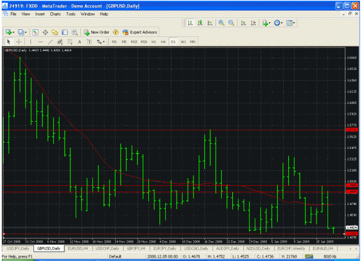The height and width of the screenshot is (261, 361).
Task: Click the profiles windows icon
Action: [x=21, y=32]
